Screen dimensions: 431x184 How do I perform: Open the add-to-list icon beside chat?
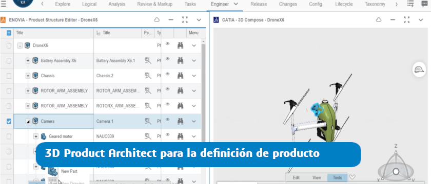410,4
